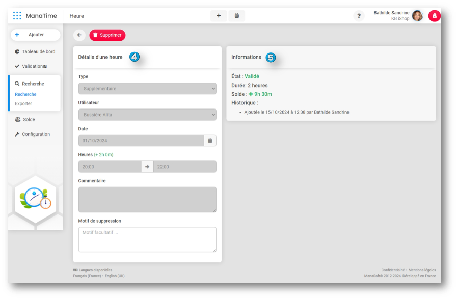Expand the Utilisateur dropdown
457x299 pixels.
pyautogui.click(x=147, y=115)
